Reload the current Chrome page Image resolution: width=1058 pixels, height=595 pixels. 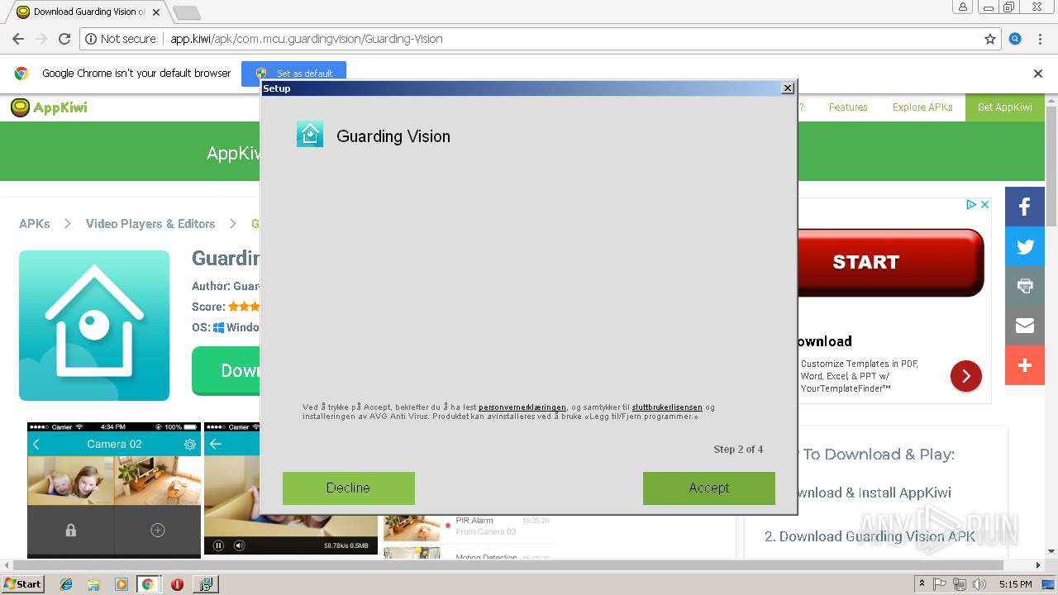click(x=64, y=39)
